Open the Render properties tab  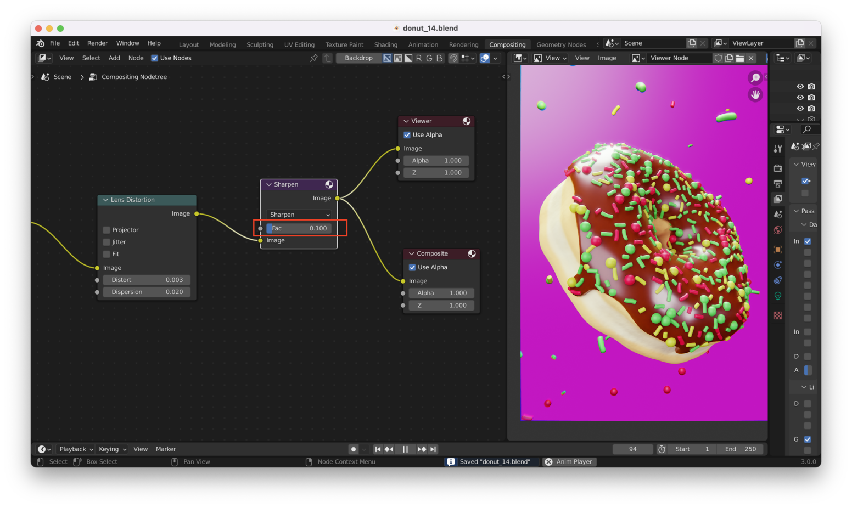778,168
